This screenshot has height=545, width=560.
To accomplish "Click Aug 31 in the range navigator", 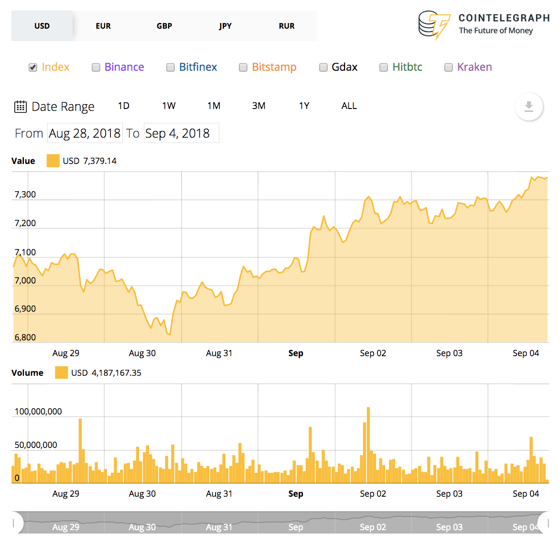I will point(219,527).
